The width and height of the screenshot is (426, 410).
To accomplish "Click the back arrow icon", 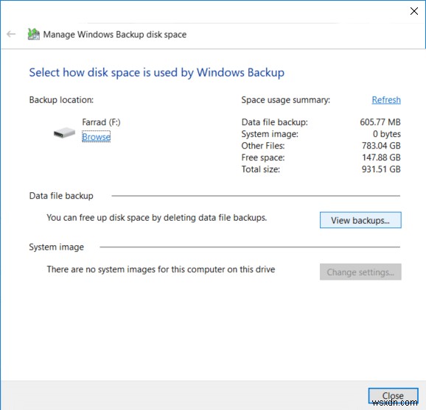I will point(11,34).
